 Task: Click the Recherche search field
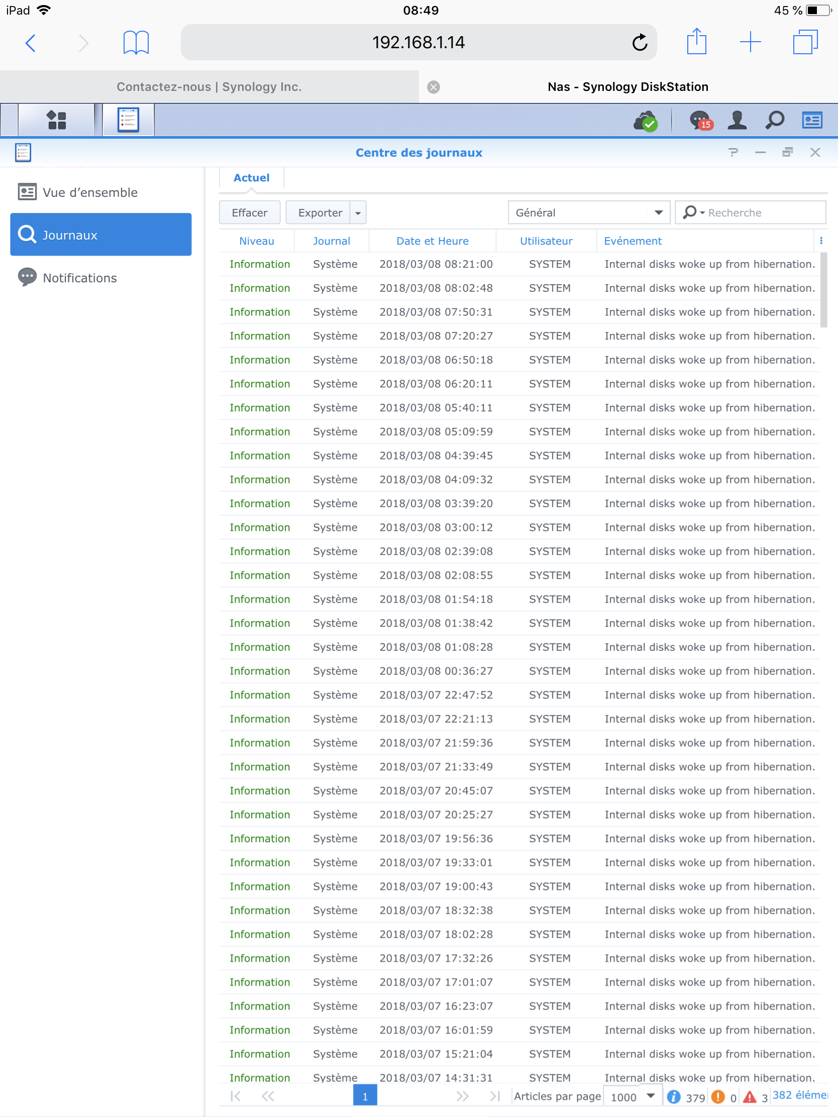pyautogui.click(x=763, y=212)
